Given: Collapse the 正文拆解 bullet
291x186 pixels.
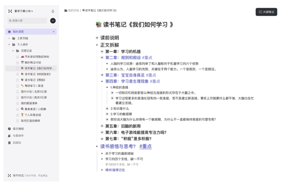Looking at the screenshot, I should coord(97,45).
